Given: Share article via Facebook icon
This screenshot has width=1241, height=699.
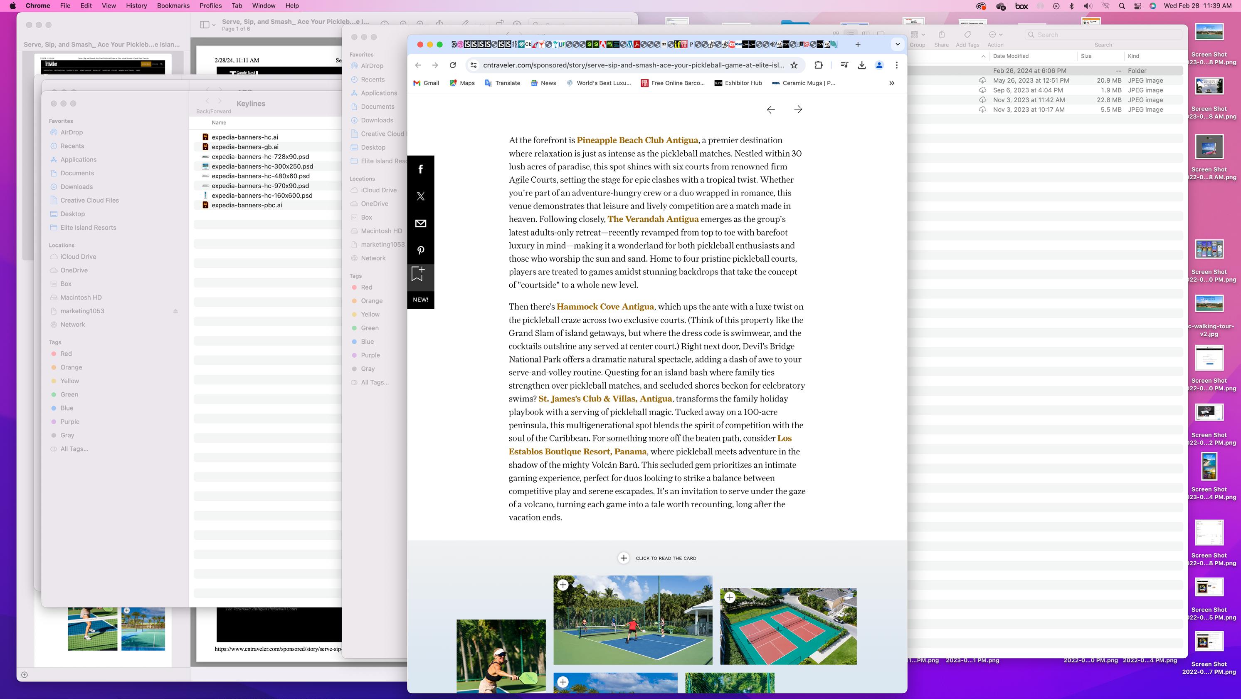Looking at the screenshot, I should (x=421, y=169).
